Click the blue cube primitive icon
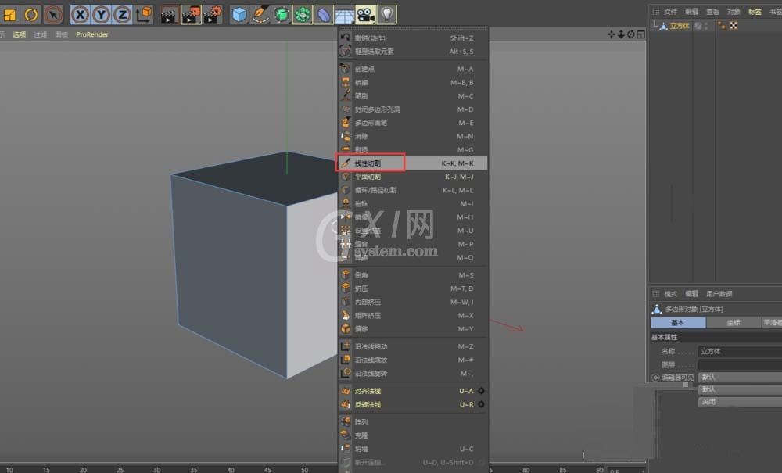 pos(239,14)
